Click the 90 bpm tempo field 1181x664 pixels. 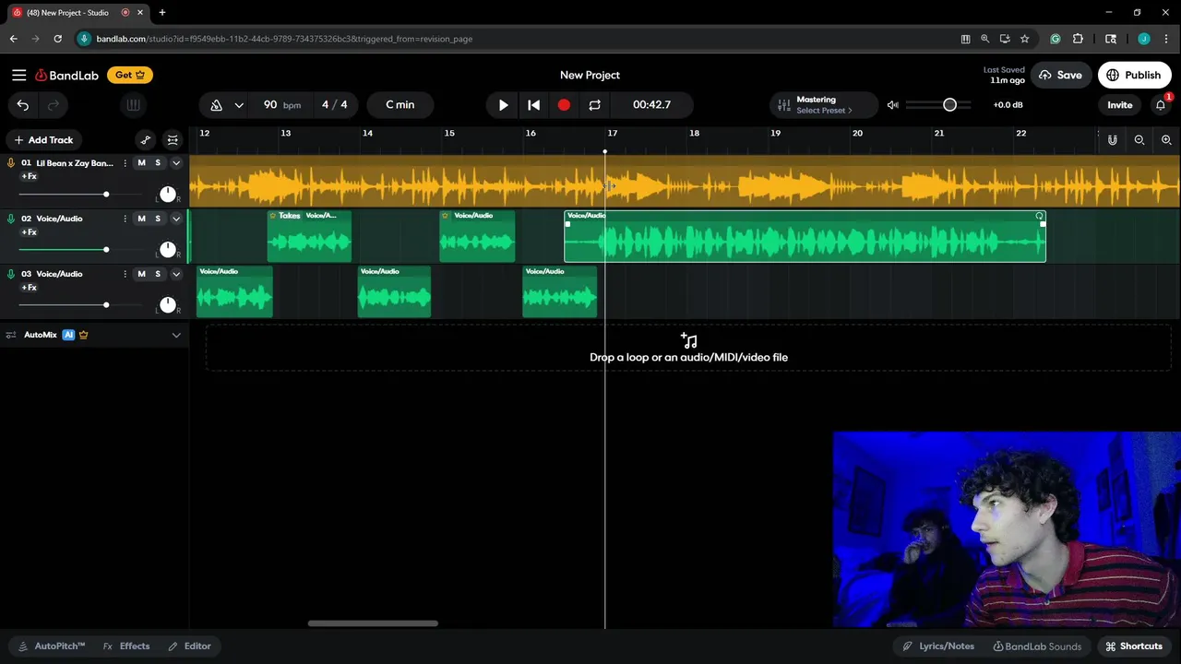pos(281,105)
